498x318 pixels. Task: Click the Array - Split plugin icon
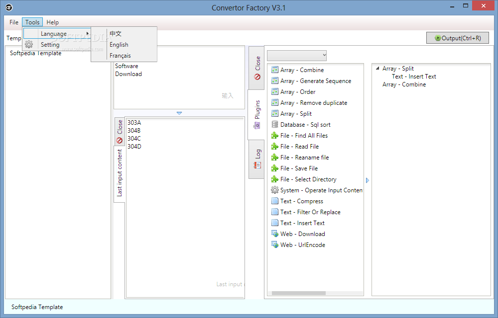275,113
